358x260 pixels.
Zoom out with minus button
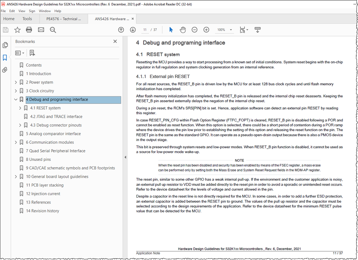point(194,30)
